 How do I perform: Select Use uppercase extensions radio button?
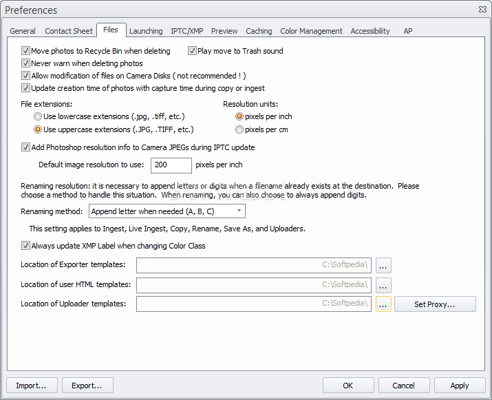pos(38,129)
